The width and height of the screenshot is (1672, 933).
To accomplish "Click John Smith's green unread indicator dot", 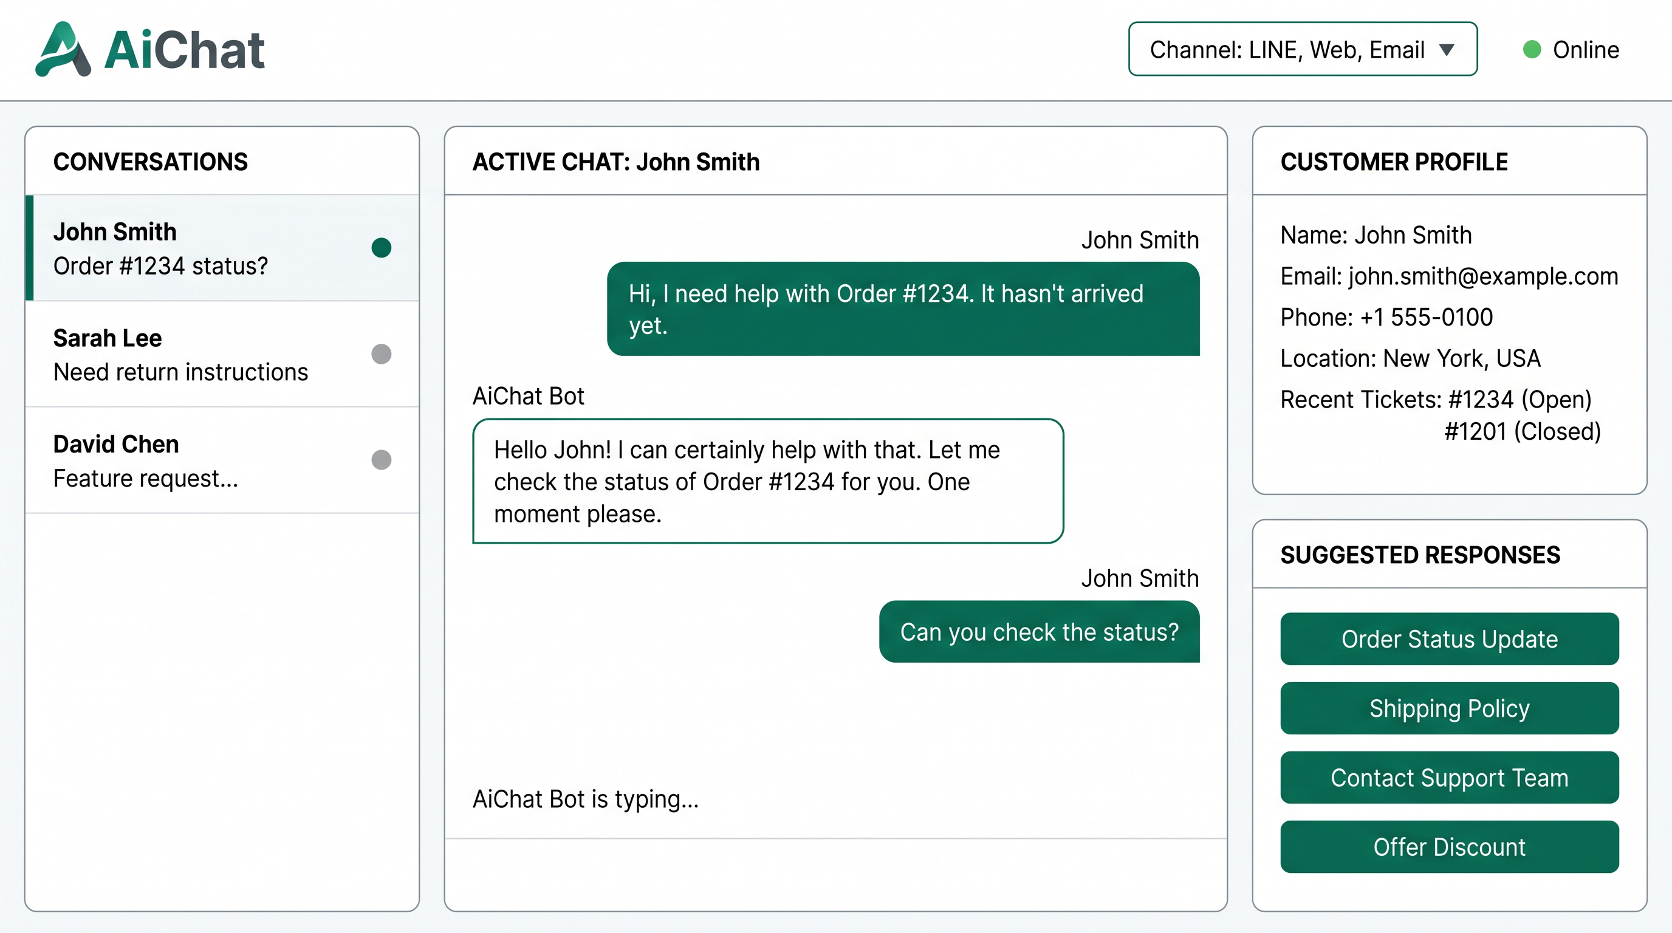I will pyautogui.click(x=381, y=247).
